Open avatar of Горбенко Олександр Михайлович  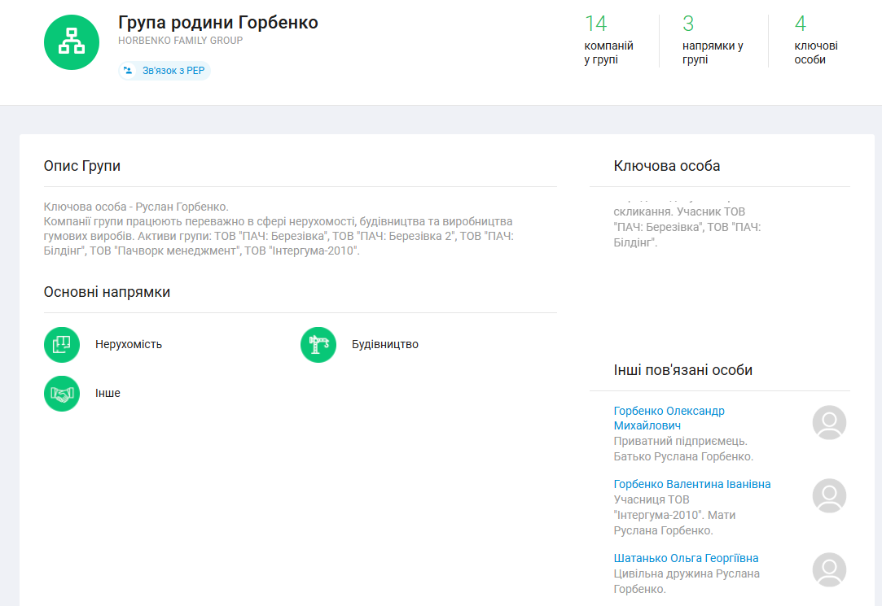click(x=829, y=423)
